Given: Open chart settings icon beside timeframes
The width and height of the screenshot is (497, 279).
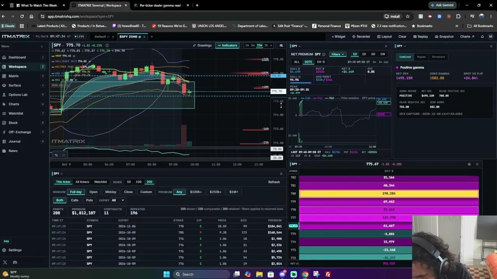Looking at the screenshot, I should click(x=281, y=45).
